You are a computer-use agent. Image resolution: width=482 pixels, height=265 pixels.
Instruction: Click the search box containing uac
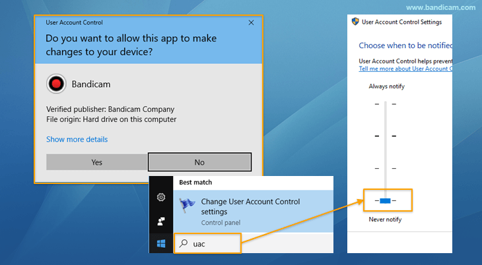207,243
